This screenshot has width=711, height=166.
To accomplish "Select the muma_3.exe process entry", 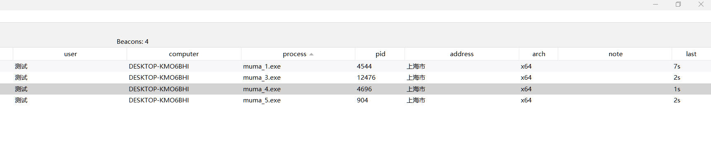I will tap(262, 78).
